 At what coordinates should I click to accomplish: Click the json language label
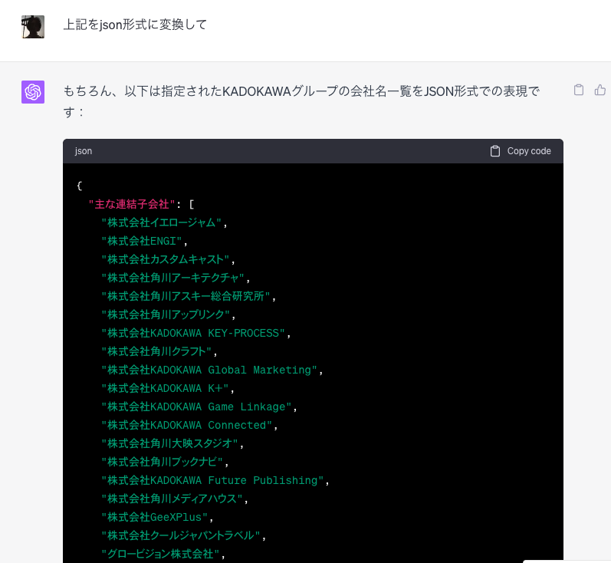pyautogui.click(x=84, y=151)
